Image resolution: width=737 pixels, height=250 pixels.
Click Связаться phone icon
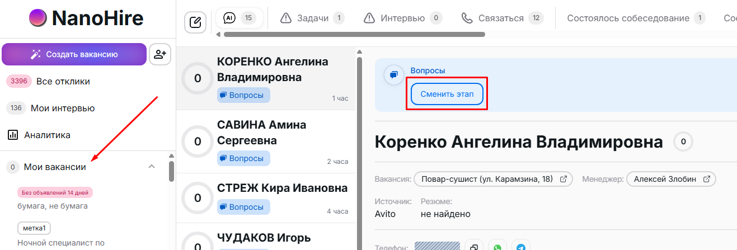[467, 18]
